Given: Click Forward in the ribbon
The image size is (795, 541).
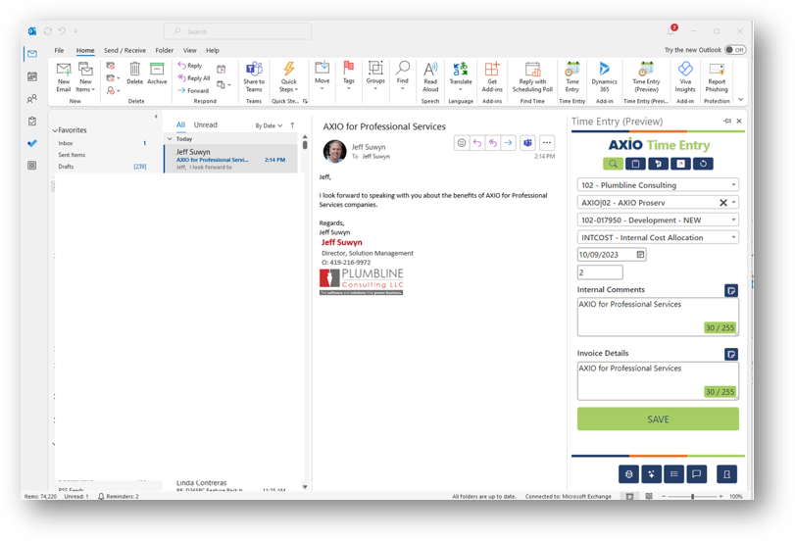Looking at the screenshot, I should click(193, 90).
